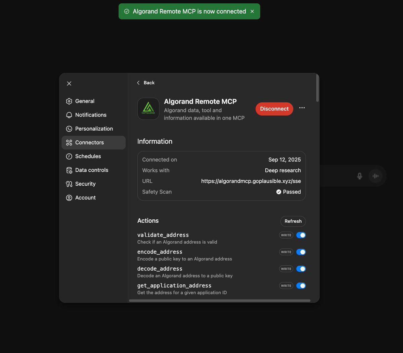Click description 'Decode an Algorand address to a public key'
This screenshot has width=403, height=353.
pos(185,276)
